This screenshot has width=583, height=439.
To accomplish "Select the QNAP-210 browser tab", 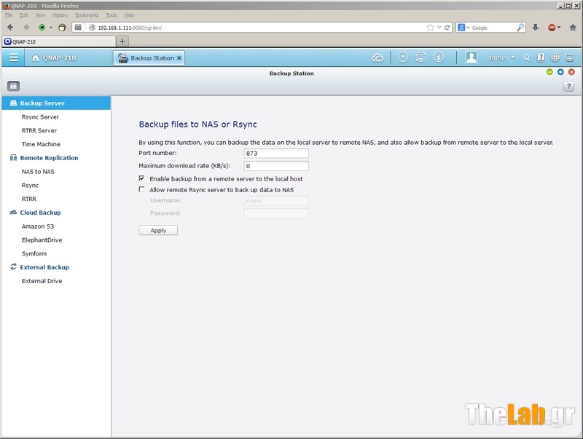I will (59, 41).
